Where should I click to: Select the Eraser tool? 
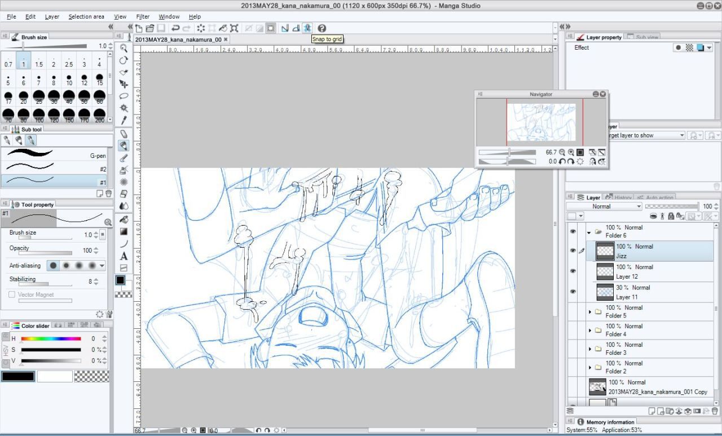[x=124, y=193]
